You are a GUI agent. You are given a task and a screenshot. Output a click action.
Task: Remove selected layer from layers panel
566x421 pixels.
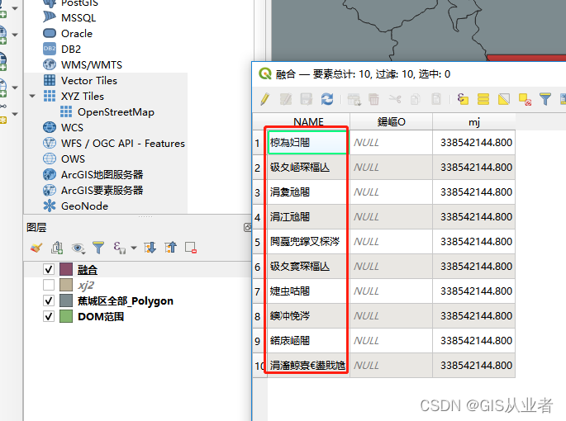[191, 248]
